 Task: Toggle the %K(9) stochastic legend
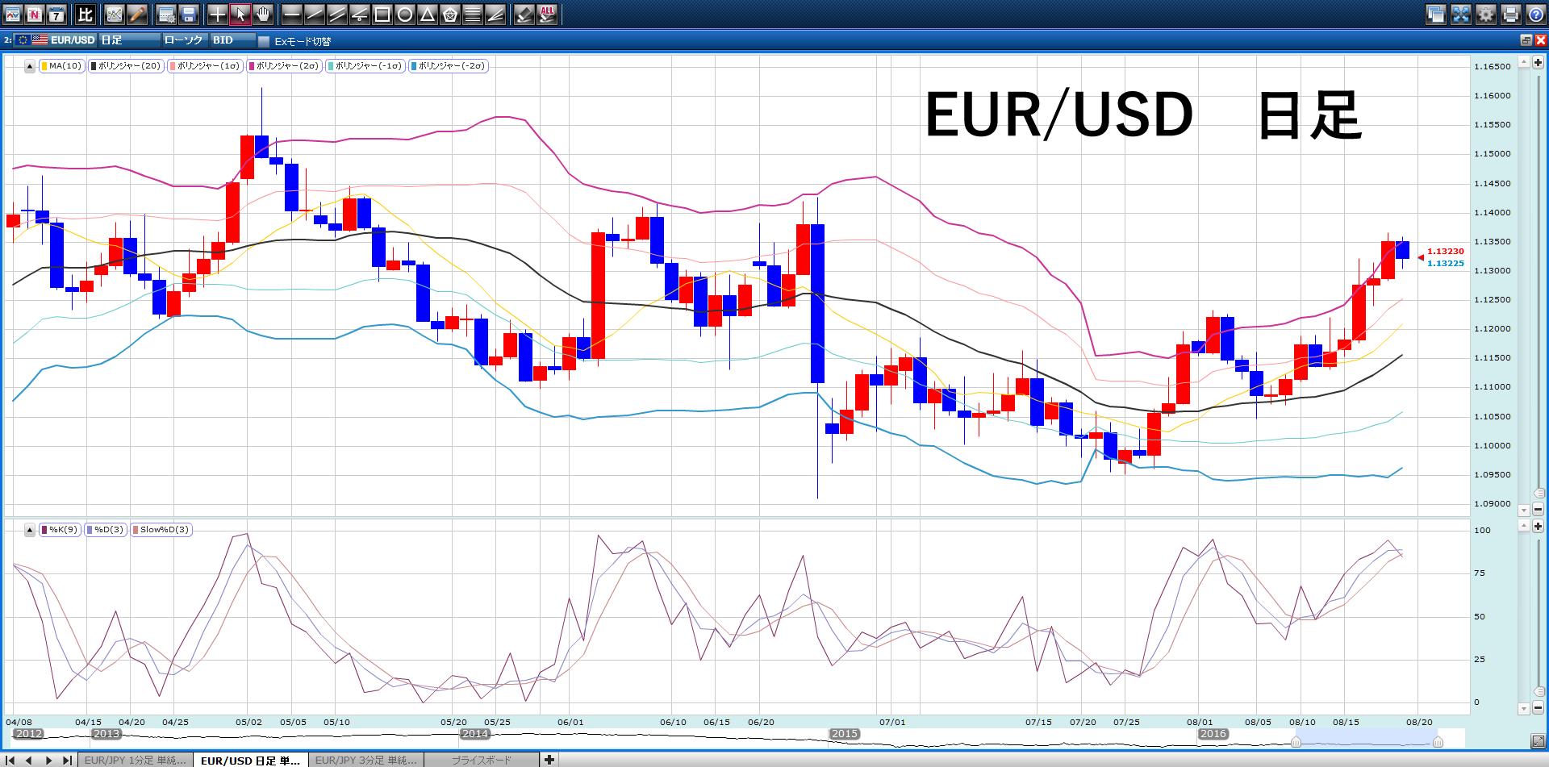60,530
